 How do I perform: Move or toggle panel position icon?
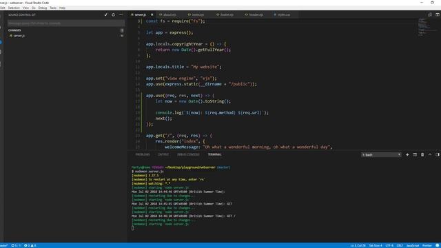click(x=438, y=154)
